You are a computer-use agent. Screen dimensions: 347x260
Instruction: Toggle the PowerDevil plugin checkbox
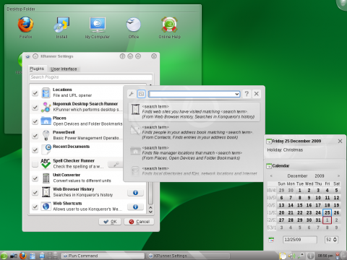[x=35, y=136]
